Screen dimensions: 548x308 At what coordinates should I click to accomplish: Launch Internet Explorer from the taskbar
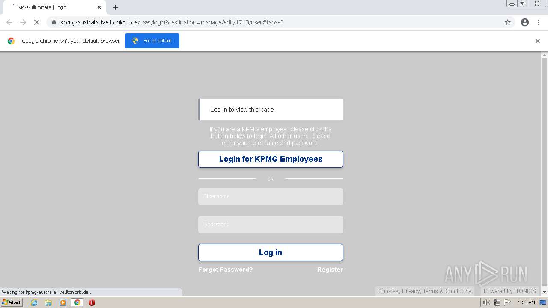pyautogui.click(x=34, y=302)
